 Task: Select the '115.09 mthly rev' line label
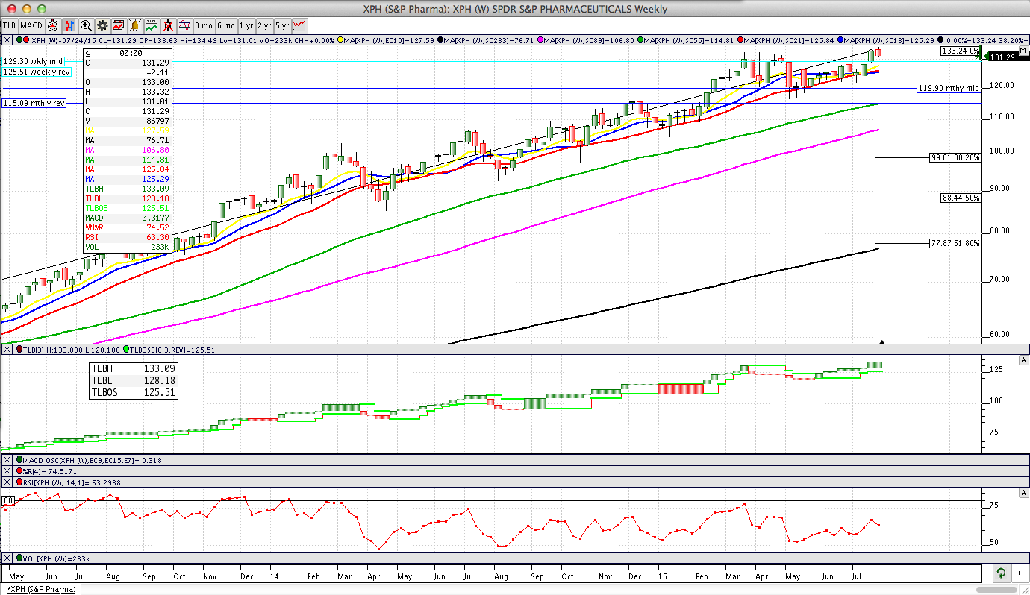coord(34,103)
